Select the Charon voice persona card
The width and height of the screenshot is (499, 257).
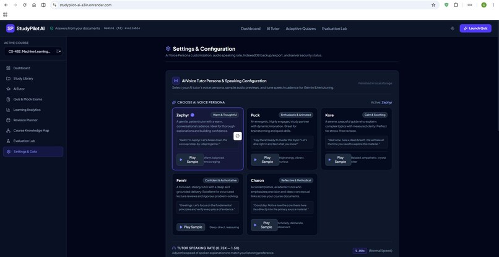pos(282,204)
